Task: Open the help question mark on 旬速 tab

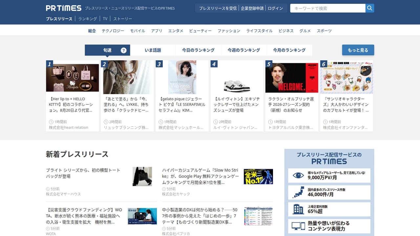Action: point(123,50)
